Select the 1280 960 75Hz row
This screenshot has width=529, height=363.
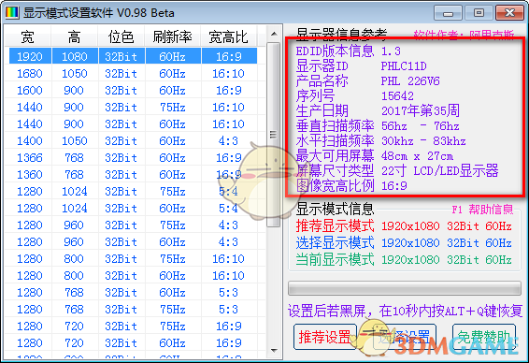[x=133, y=225]
